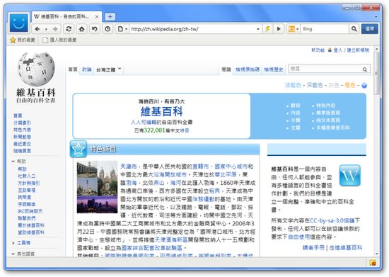
Task: Open the 檢視歷史 tab
Action: click(274, 69)
